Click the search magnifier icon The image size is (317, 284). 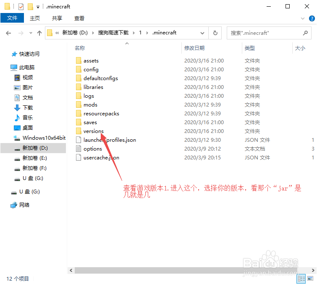[x=305, y=33]
